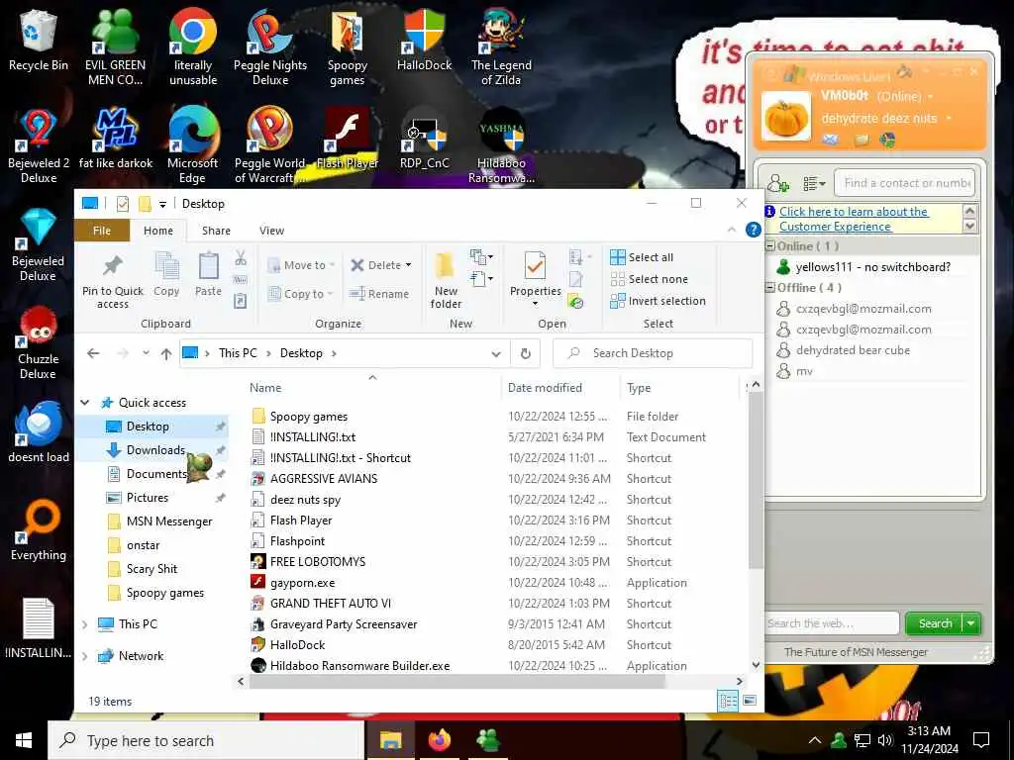Click the pumpkin display picture in Messenger
Screen dimensions: 1014x760
(x=785, y=117)
